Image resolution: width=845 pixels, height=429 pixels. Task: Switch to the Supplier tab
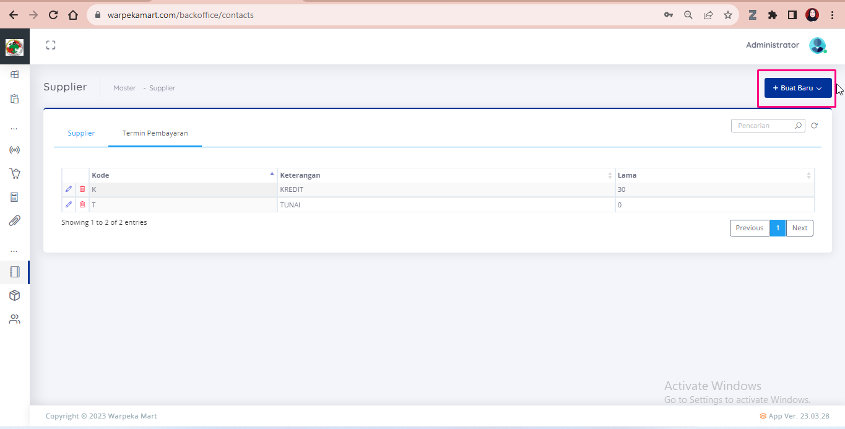point(81,133)
